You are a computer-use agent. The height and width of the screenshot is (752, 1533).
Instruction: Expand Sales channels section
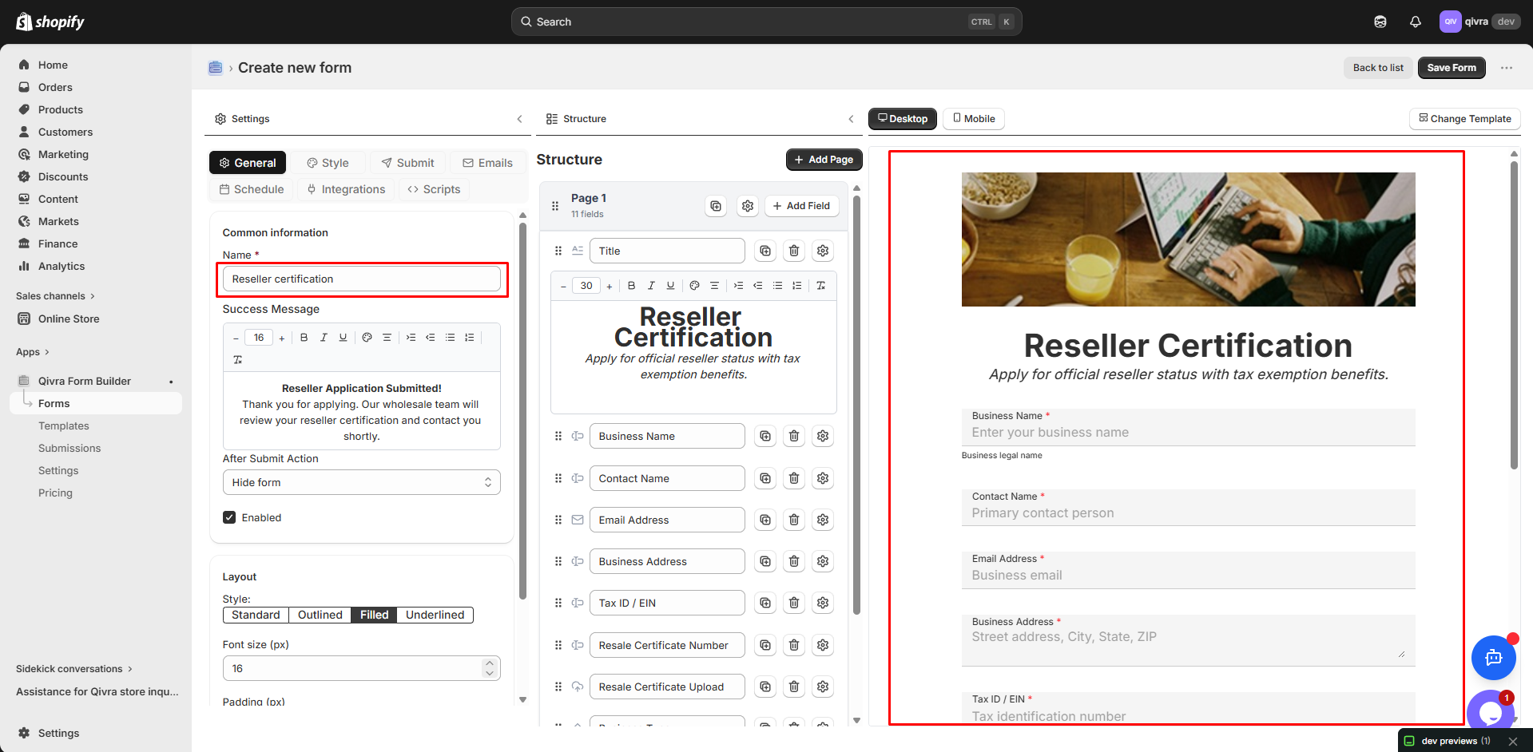[x=55, y=296]
